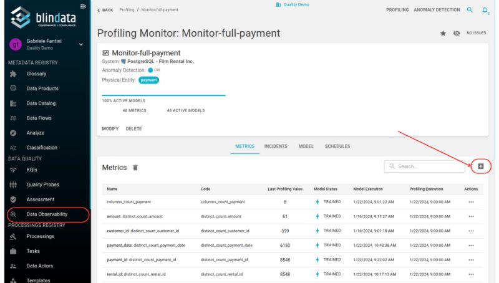Switch to the Schedules tab
Image resolution: width=499 pixels, height=283 pixels.
click(337, 146)
